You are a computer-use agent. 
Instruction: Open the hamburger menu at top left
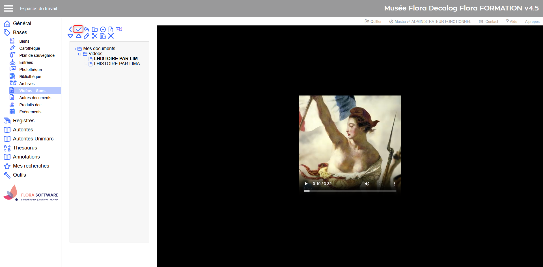[8, 8]
